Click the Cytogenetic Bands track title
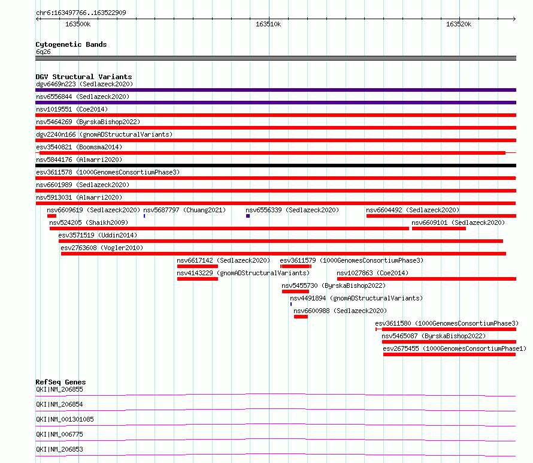The image size is (533, 463). click(71, 44)
